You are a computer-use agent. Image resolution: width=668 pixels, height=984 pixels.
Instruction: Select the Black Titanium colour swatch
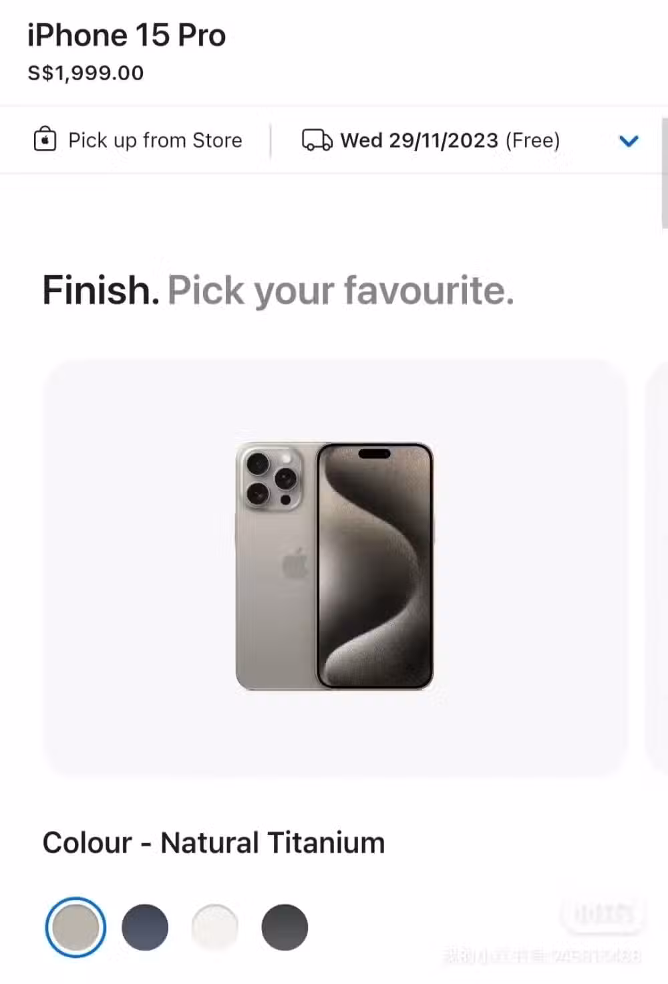click(285, 927)
